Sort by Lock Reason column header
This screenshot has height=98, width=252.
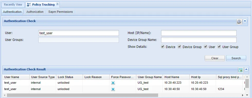96,77
